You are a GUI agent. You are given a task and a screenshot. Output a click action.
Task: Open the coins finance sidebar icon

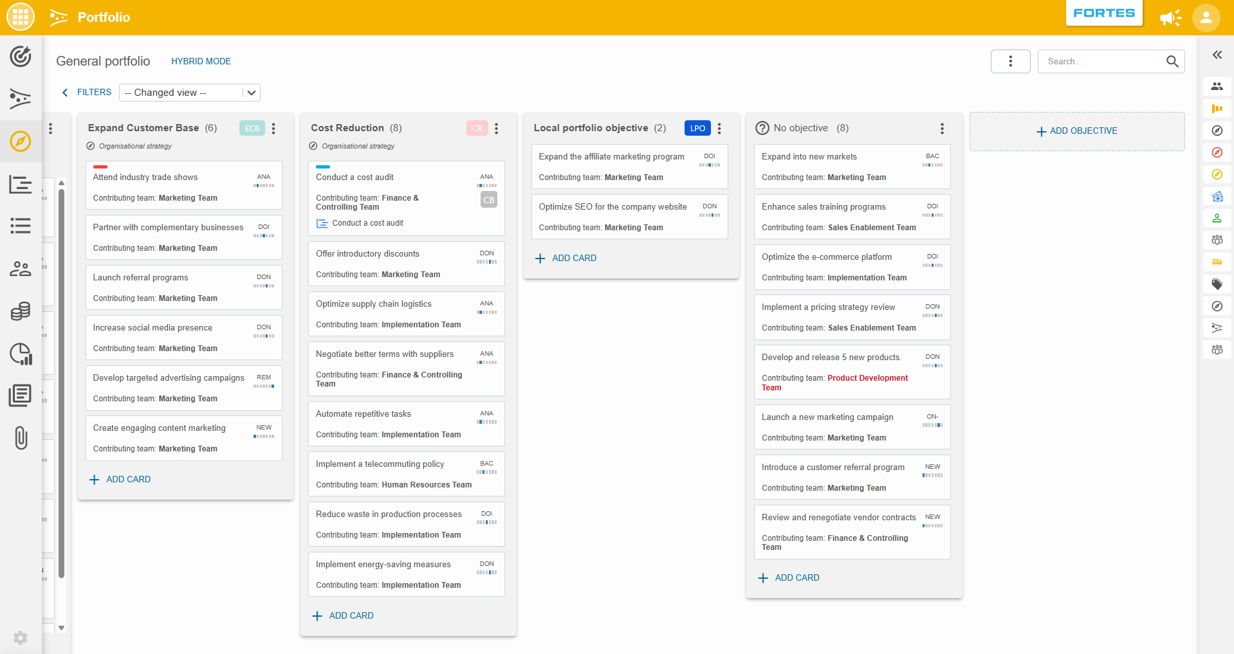[x=21, y=311]
